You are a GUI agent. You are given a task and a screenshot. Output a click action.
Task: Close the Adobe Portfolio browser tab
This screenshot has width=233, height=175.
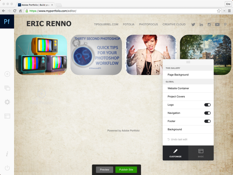coord(52,5)
